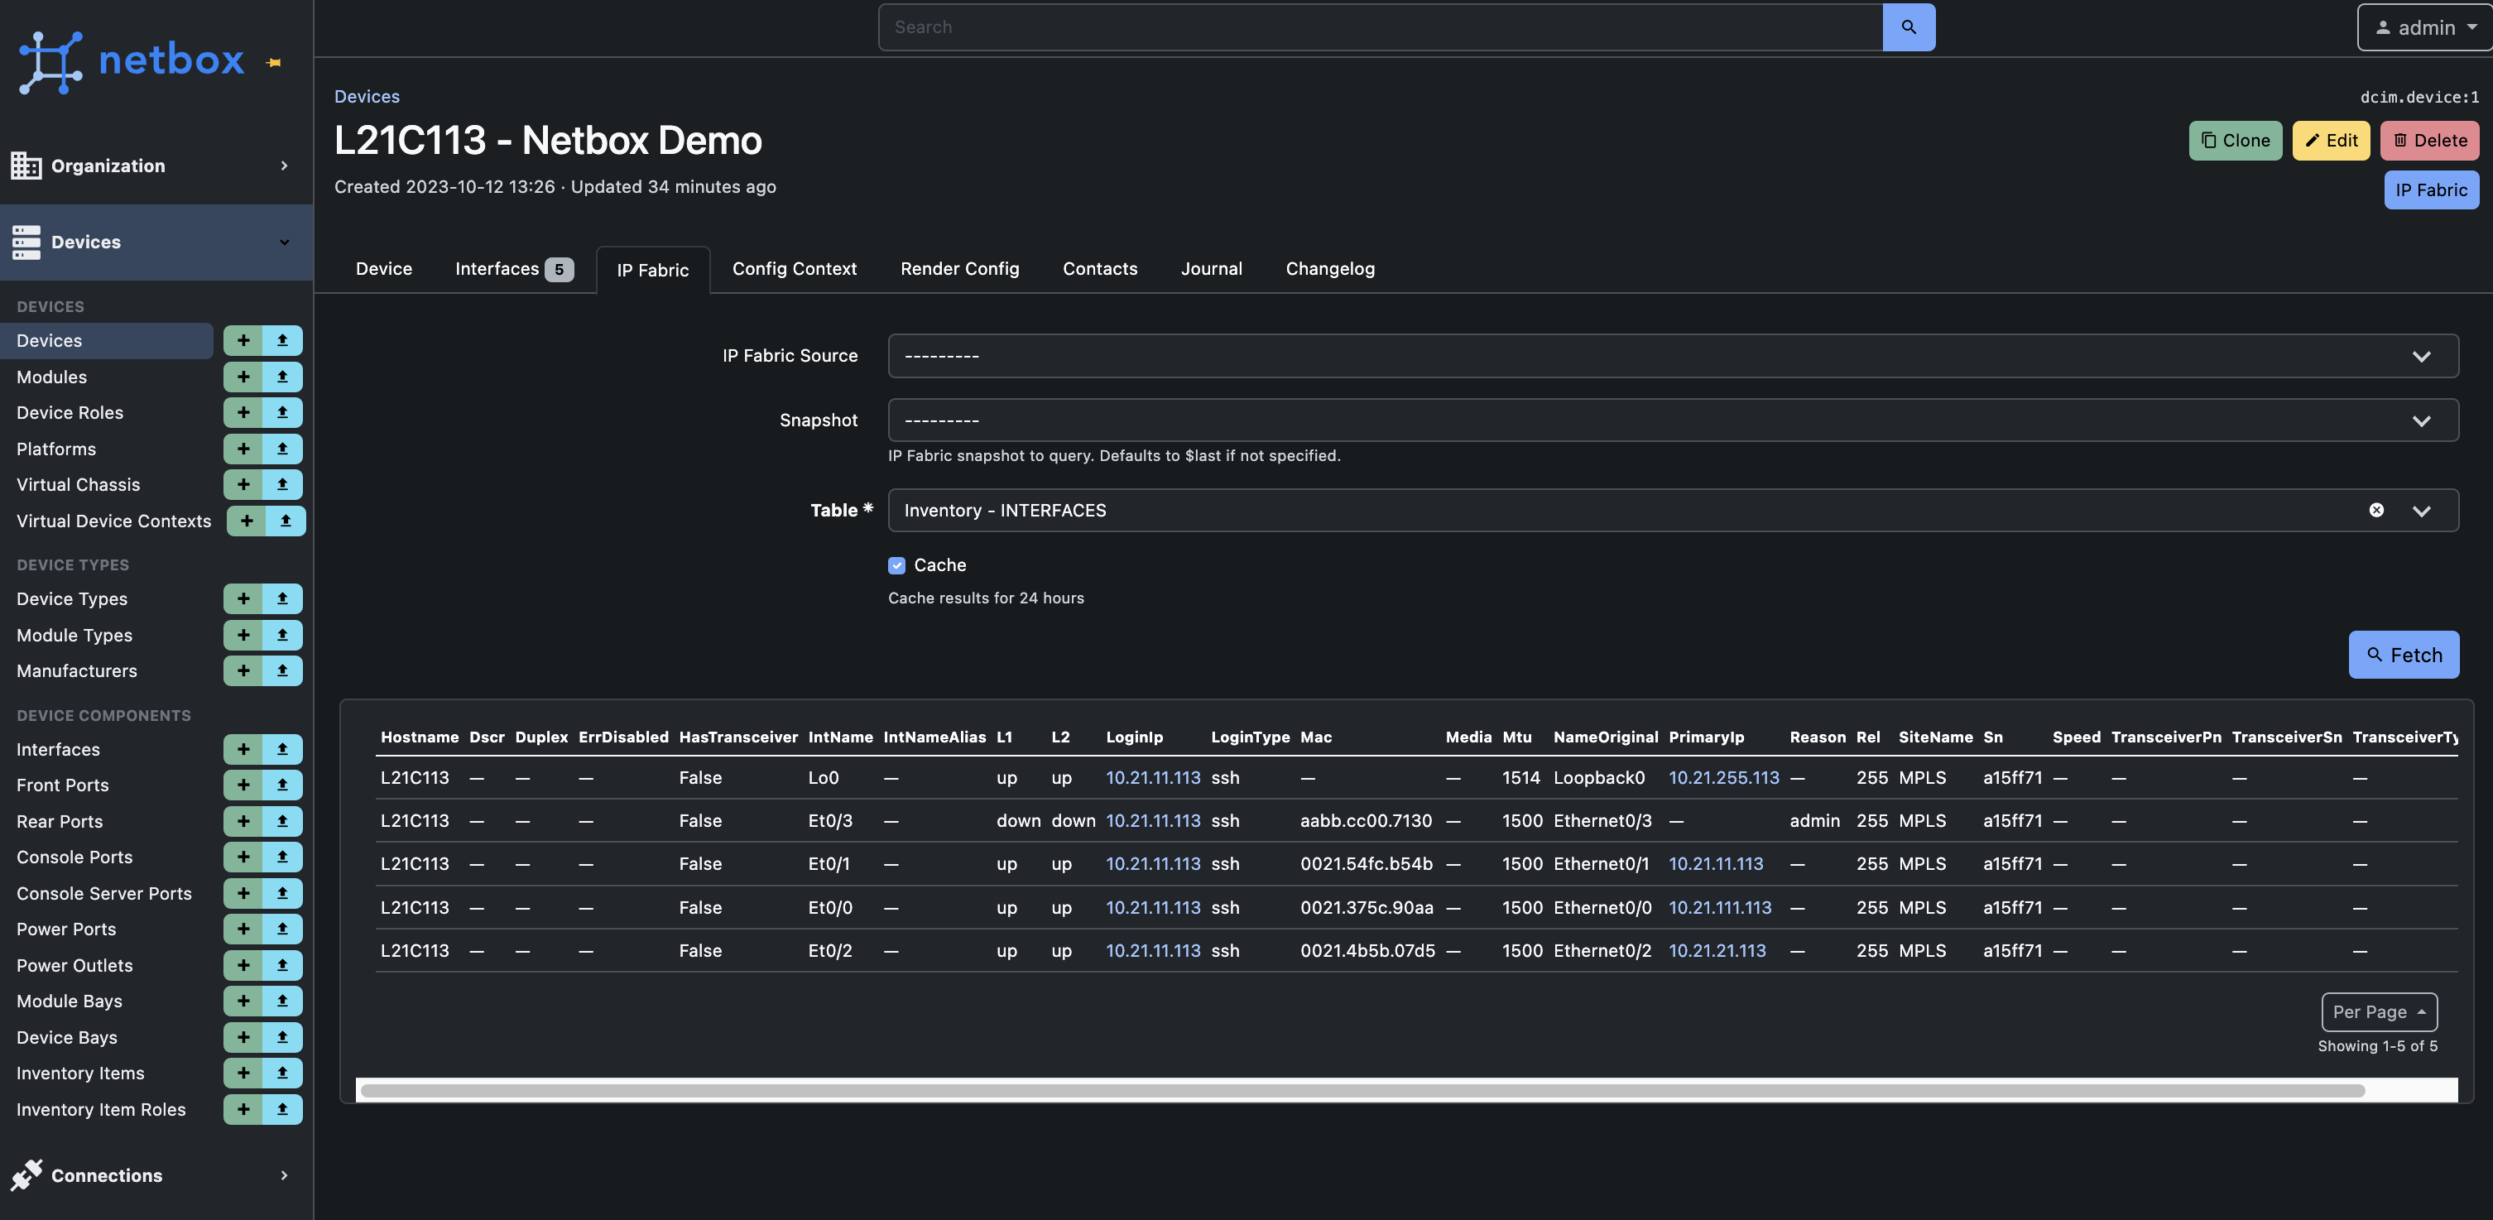
Task: Click the table horizontal scrollbar
Action: (x=1362, y=1090)
